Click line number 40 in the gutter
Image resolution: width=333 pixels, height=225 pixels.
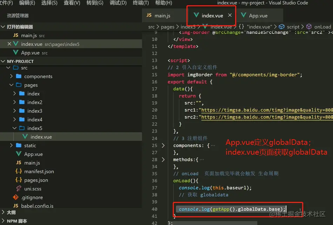[x=155, y=209]
